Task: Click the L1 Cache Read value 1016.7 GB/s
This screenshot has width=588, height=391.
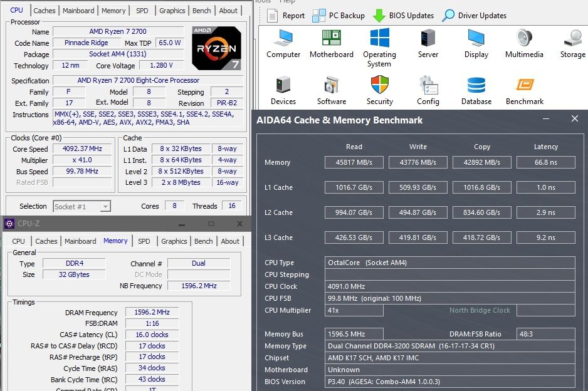Action: (x=354, y=187)
